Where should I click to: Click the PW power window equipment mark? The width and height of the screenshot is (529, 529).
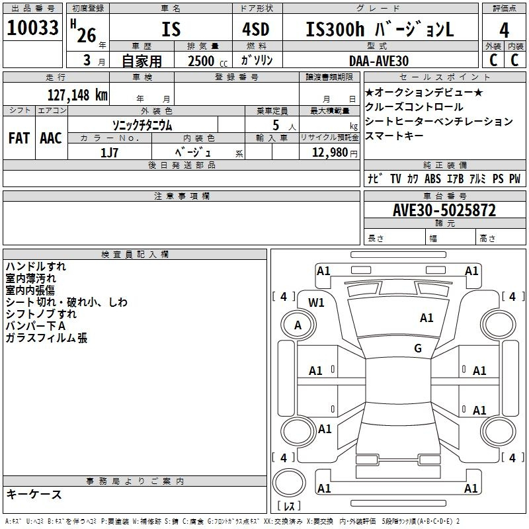pos(514,179)
